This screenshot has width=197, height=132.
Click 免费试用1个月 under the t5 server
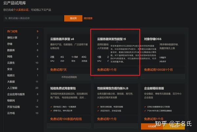point(107,70)
